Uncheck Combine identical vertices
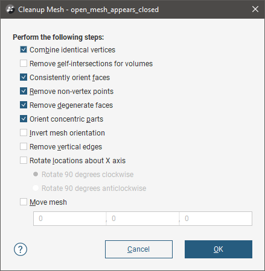The image size is (265, 271). pos(24,49)
